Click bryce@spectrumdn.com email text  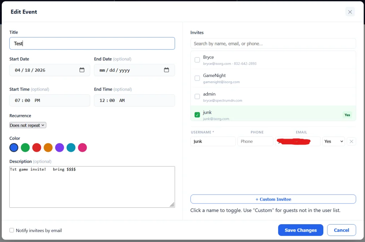point(222,101)
